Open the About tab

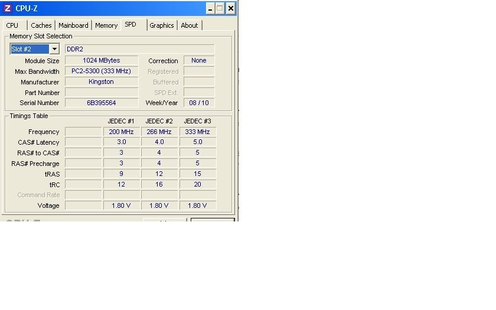click(x=190, y=25)
